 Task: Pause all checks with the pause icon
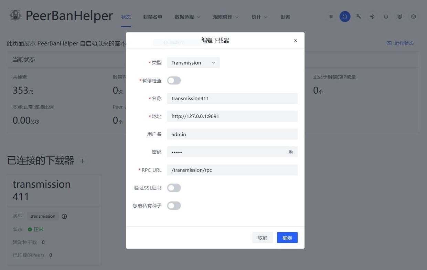(x=331, y=17)
